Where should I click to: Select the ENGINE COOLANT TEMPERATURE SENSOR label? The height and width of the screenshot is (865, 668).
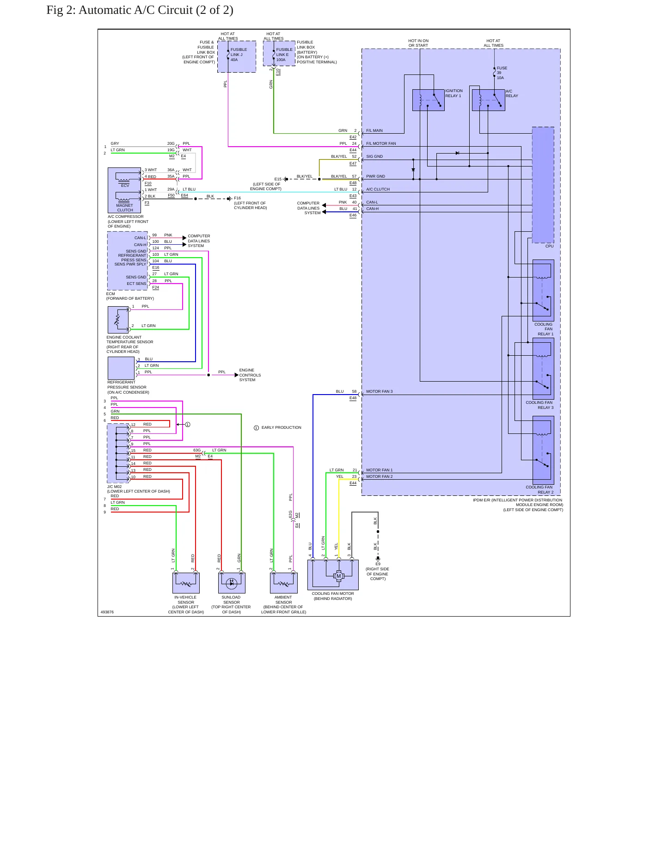(130, 345)
